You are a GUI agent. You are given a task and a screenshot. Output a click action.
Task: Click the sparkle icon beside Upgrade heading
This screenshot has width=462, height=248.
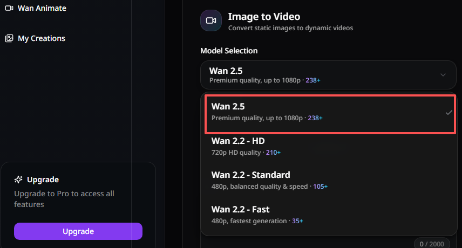18,180
